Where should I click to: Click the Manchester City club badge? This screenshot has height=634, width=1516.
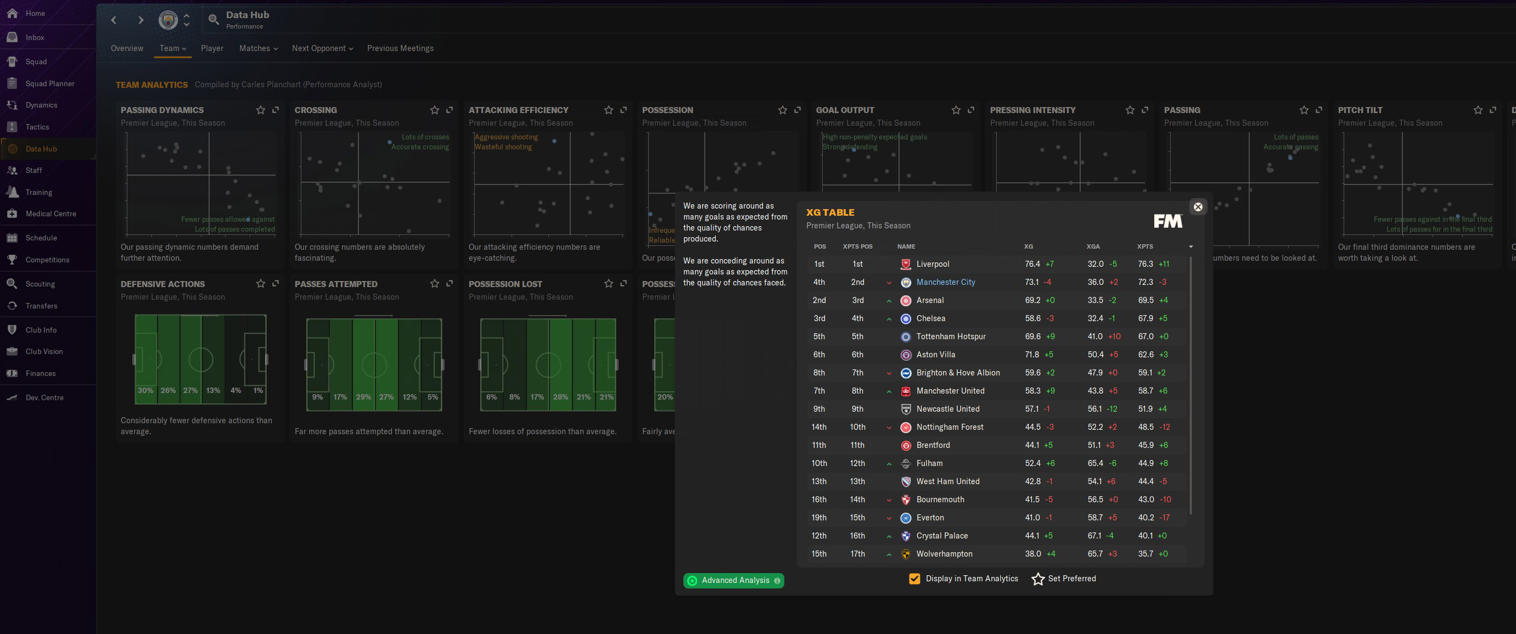[168, 20]
